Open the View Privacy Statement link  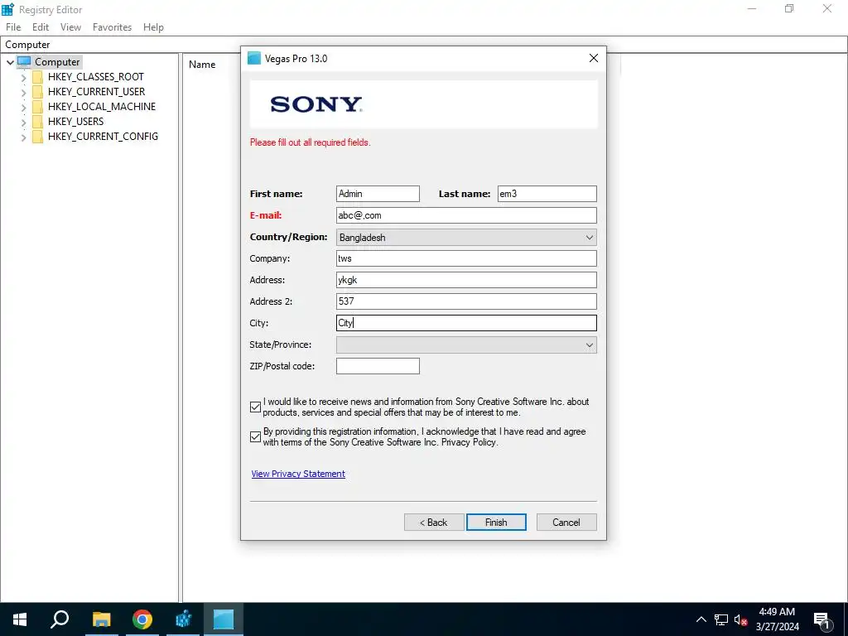pyautogui.click(x=298, y=474)
